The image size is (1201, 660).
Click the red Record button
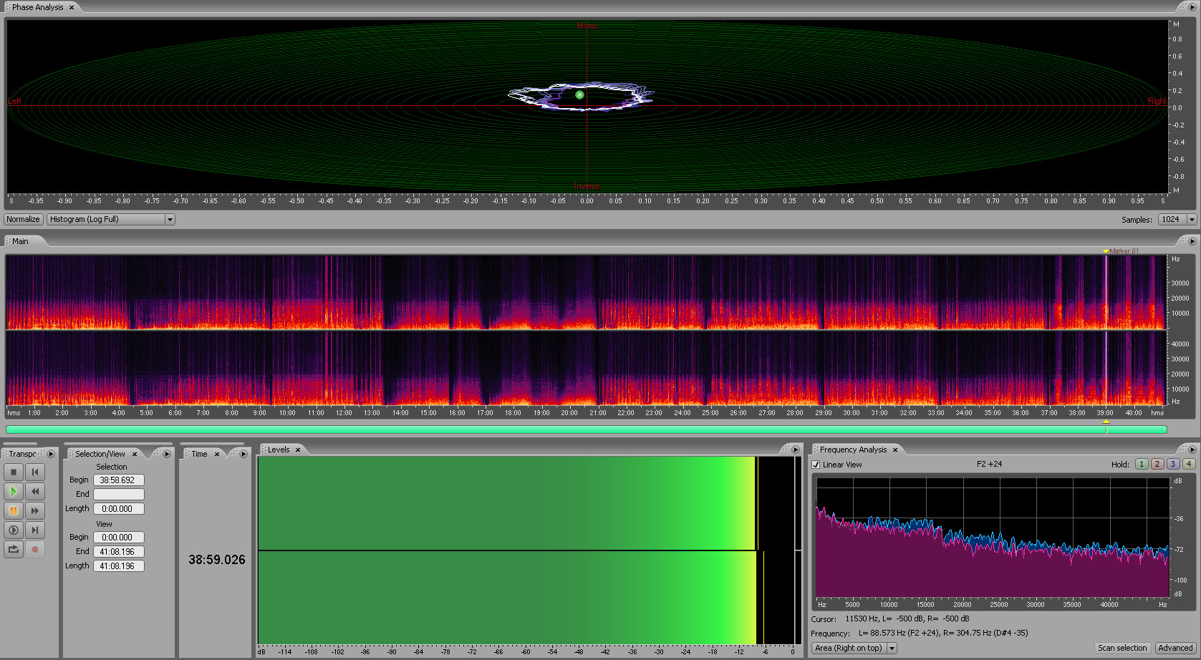point(34,549)
